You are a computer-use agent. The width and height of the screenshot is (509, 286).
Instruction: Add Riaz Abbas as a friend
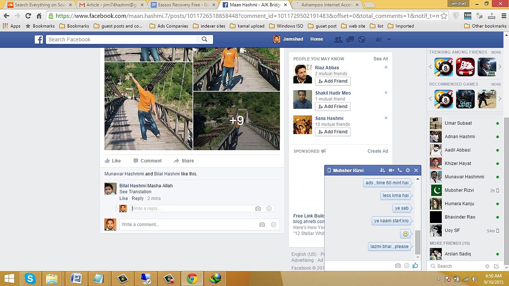click(333, 81)
